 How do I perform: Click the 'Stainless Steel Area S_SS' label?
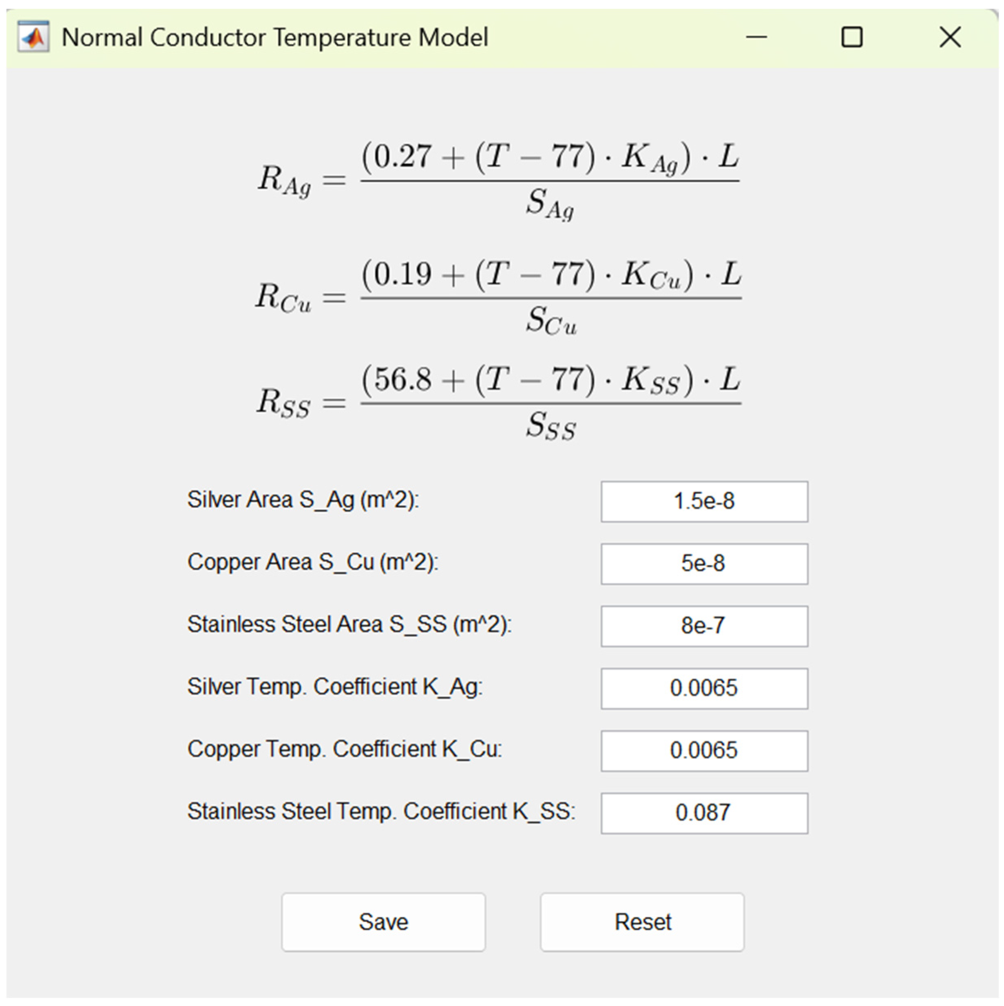point(349,624)
